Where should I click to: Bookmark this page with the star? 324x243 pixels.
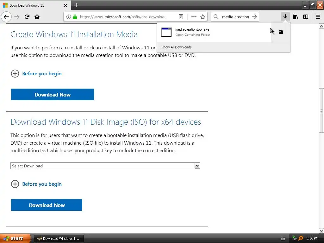(203, 17)
